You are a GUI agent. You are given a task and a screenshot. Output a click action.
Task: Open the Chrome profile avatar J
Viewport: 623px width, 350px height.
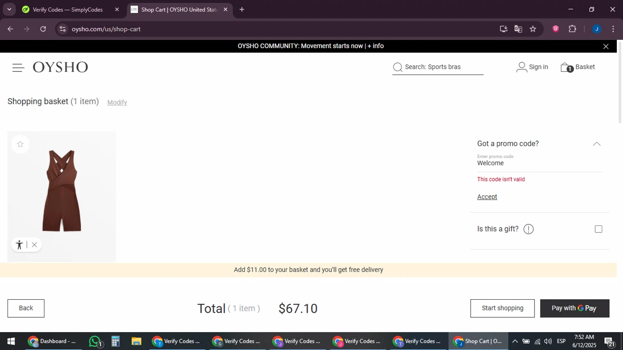[596, 29]
